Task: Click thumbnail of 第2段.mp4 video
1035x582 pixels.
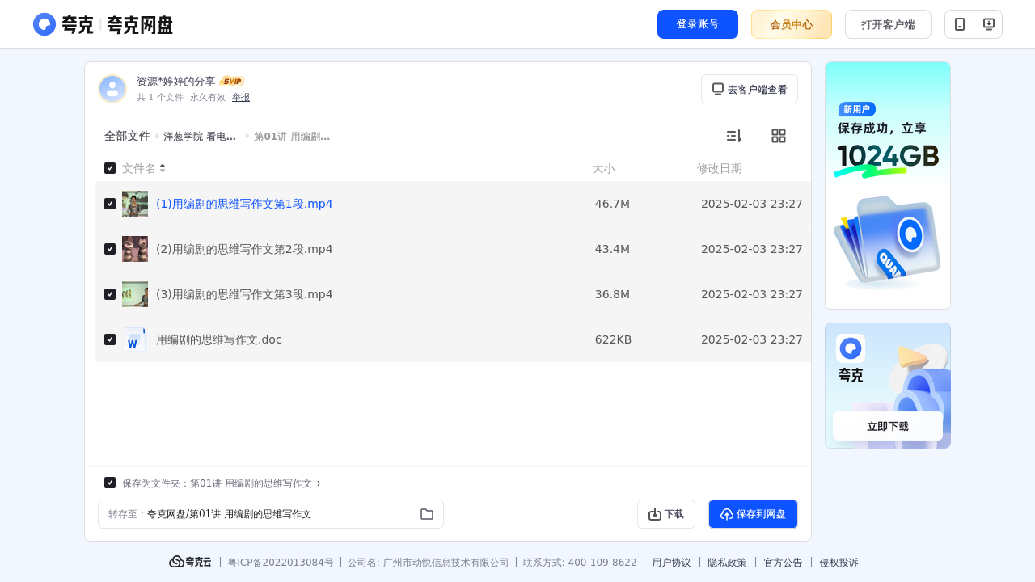Action: (x=135, y=249)
